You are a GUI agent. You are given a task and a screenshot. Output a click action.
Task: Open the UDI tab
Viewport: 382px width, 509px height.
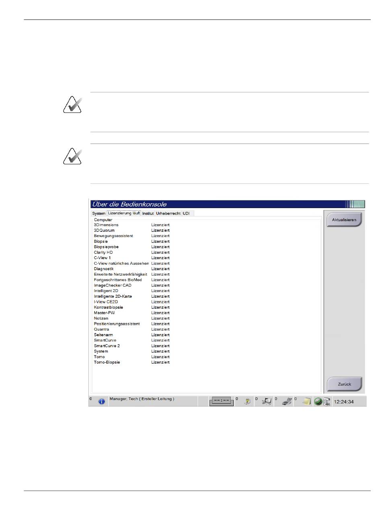coord(186,213)
